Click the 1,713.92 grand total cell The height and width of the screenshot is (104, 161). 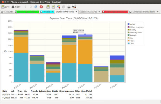point(88,94)
